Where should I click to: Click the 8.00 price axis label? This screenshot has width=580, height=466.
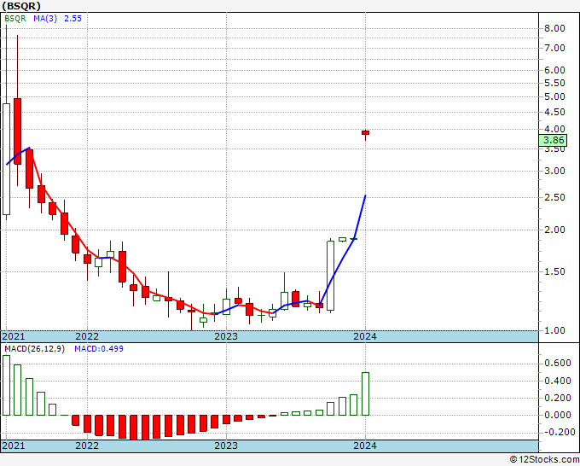[x=555, y=28]
